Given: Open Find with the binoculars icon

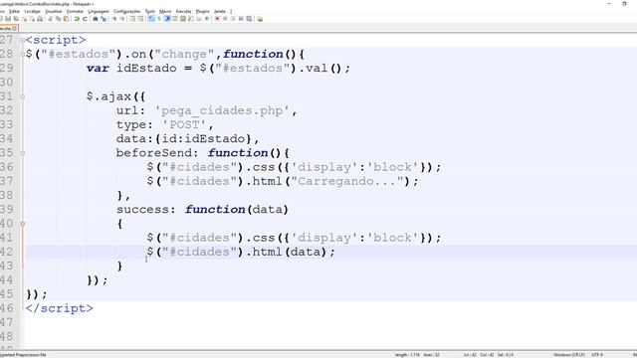Looking at the screenshot, I should [96, 19].
